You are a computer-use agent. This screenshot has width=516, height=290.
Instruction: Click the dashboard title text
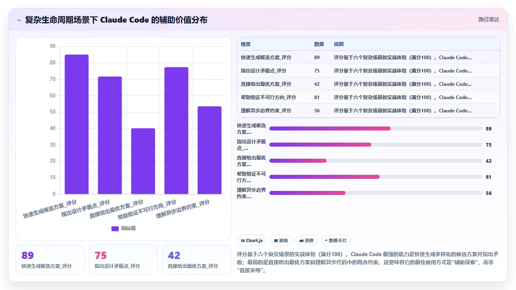pos(116,20)
